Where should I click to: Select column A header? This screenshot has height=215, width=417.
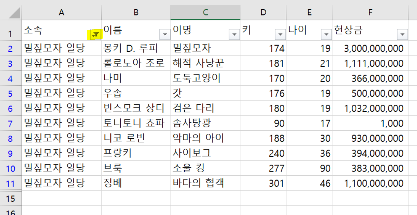[61, 13]
